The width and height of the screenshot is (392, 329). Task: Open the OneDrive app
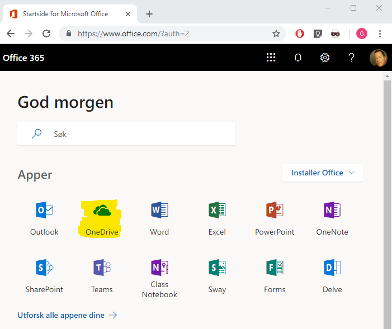click(x=102, y=218)
